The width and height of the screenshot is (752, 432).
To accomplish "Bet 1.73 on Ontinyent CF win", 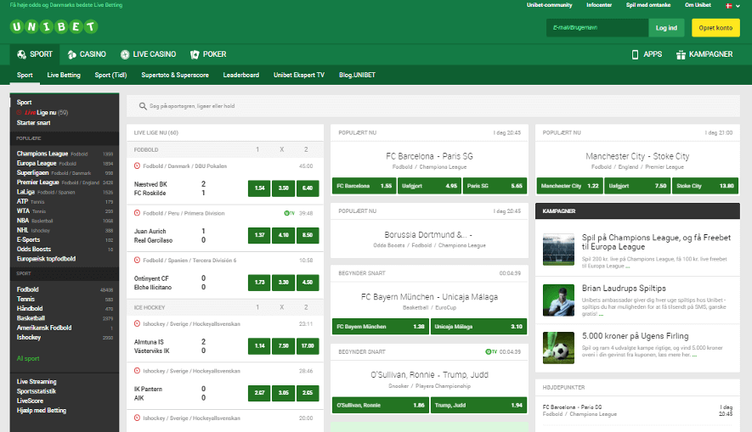I will tap(259, 282).
